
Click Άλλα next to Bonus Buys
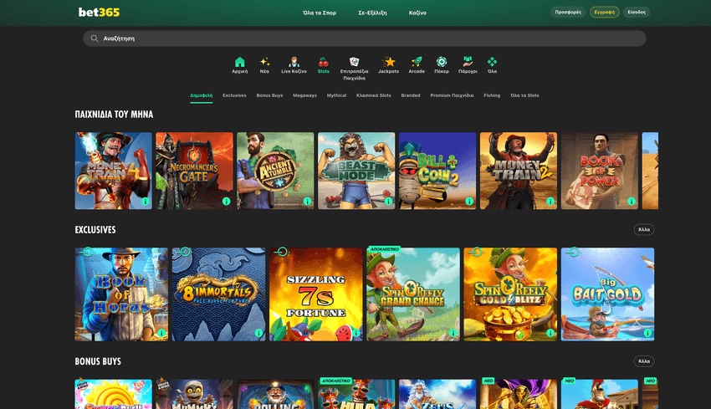point(644,361)
